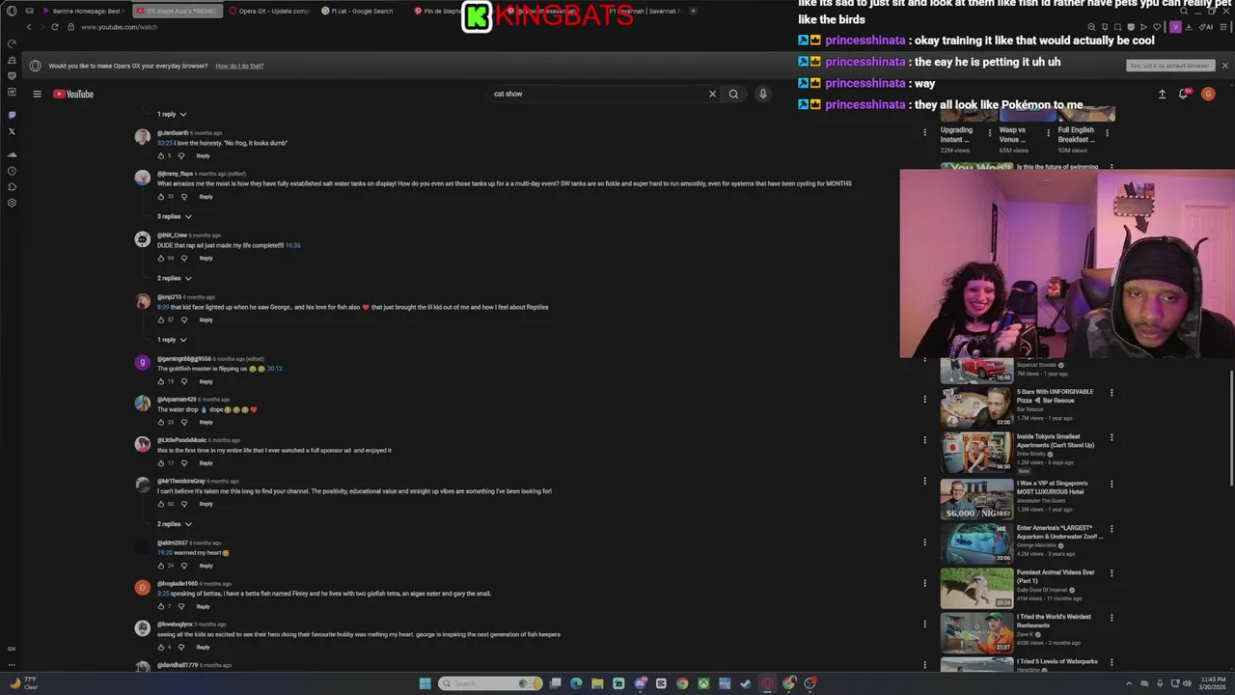Image resolution: width=1235 pixels, height=695 pixels.
Task: Reload the page in Opera GX
Action: pos(54,27)
